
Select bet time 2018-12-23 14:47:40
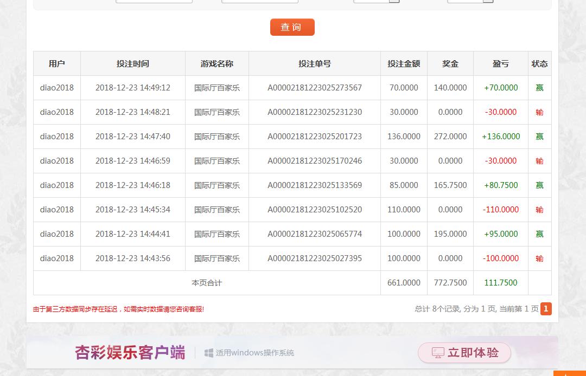click(x=133, y=137)
